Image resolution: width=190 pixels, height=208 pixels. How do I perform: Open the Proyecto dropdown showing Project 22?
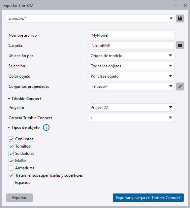tap(132, 108)
